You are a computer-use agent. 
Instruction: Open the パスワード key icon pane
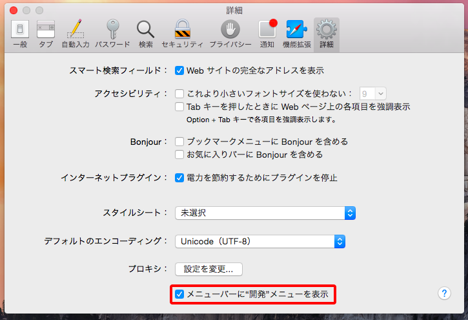112,34
